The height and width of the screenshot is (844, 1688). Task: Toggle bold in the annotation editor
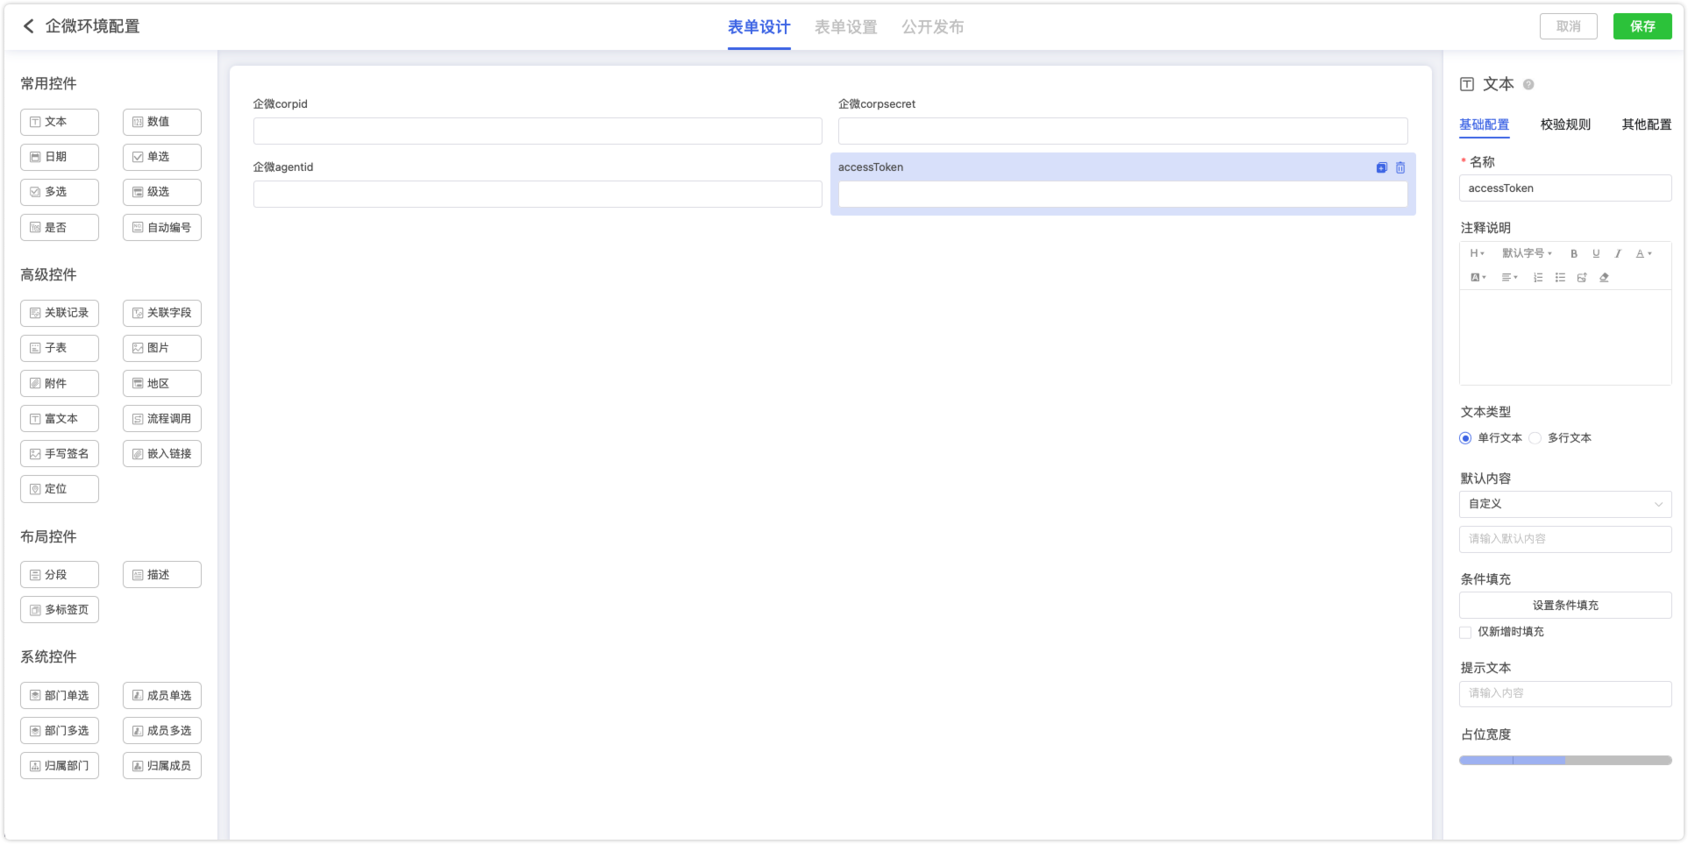[x=1574, y=253]
